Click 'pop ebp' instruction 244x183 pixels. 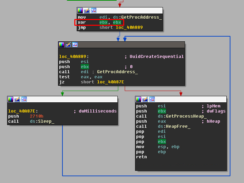click(x=151, y=152)
